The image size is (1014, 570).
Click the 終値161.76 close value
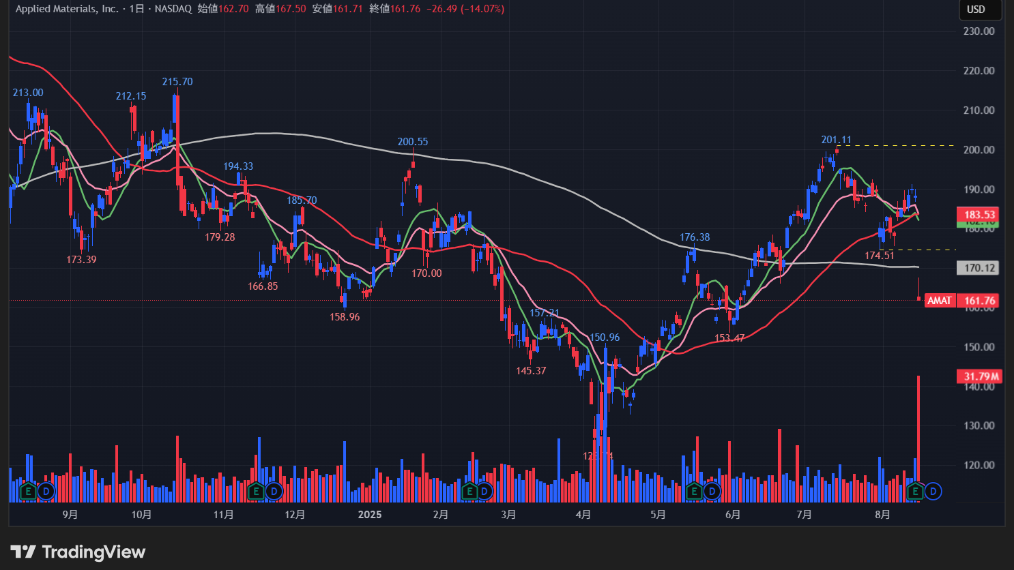pos(395,9)
